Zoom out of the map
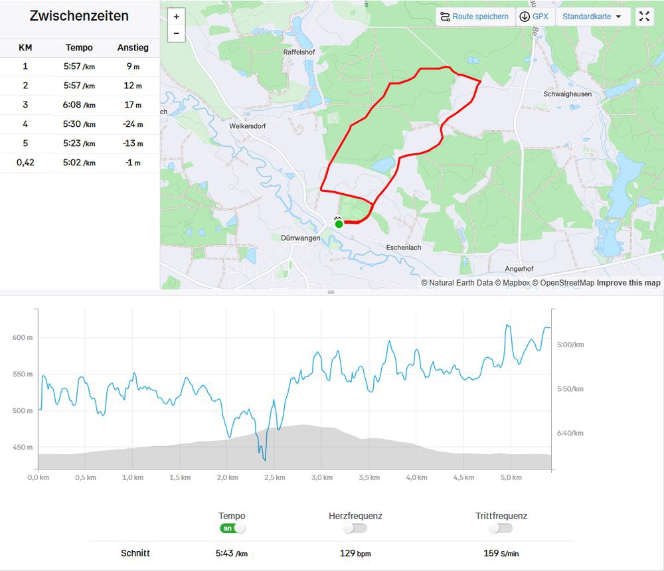 click(x=176, y=33)
